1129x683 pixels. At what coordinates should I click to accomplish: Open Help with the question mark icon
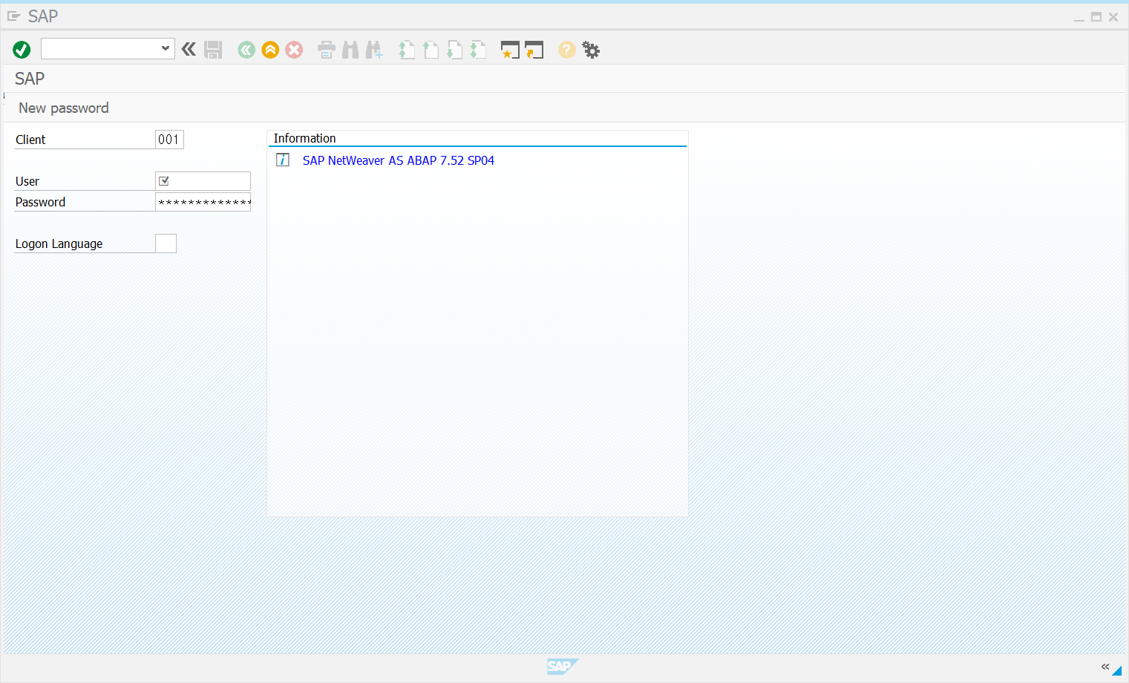tap(566, 50)
